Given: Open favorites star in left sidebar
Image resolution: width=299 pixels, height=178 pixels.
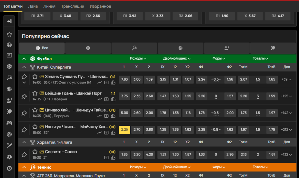Looking at the screenshot, I should point(9,34).
